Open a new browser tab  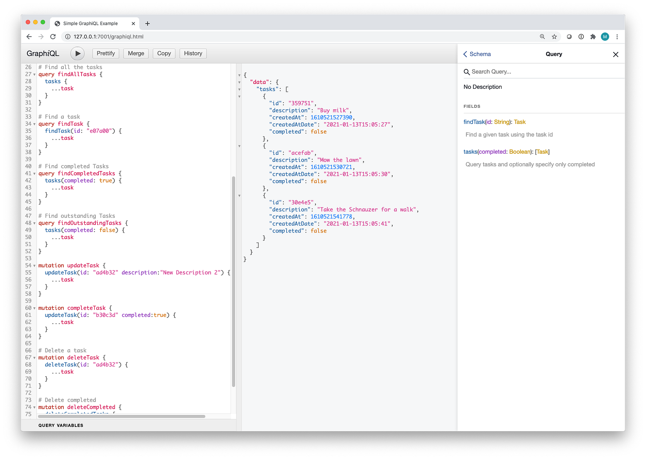coord(148,23)
